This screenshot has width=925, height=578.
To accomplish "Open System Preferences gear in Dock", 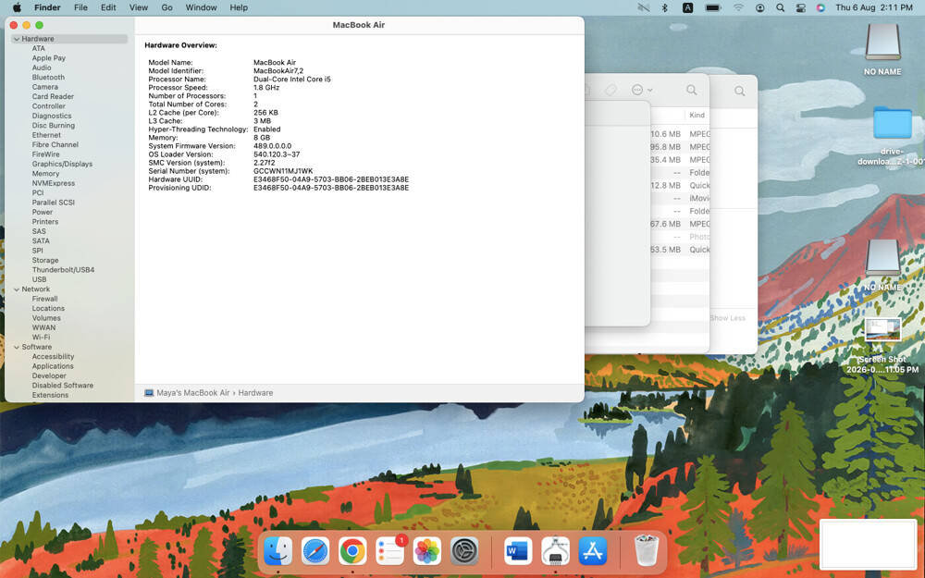I will coord(464,551).
